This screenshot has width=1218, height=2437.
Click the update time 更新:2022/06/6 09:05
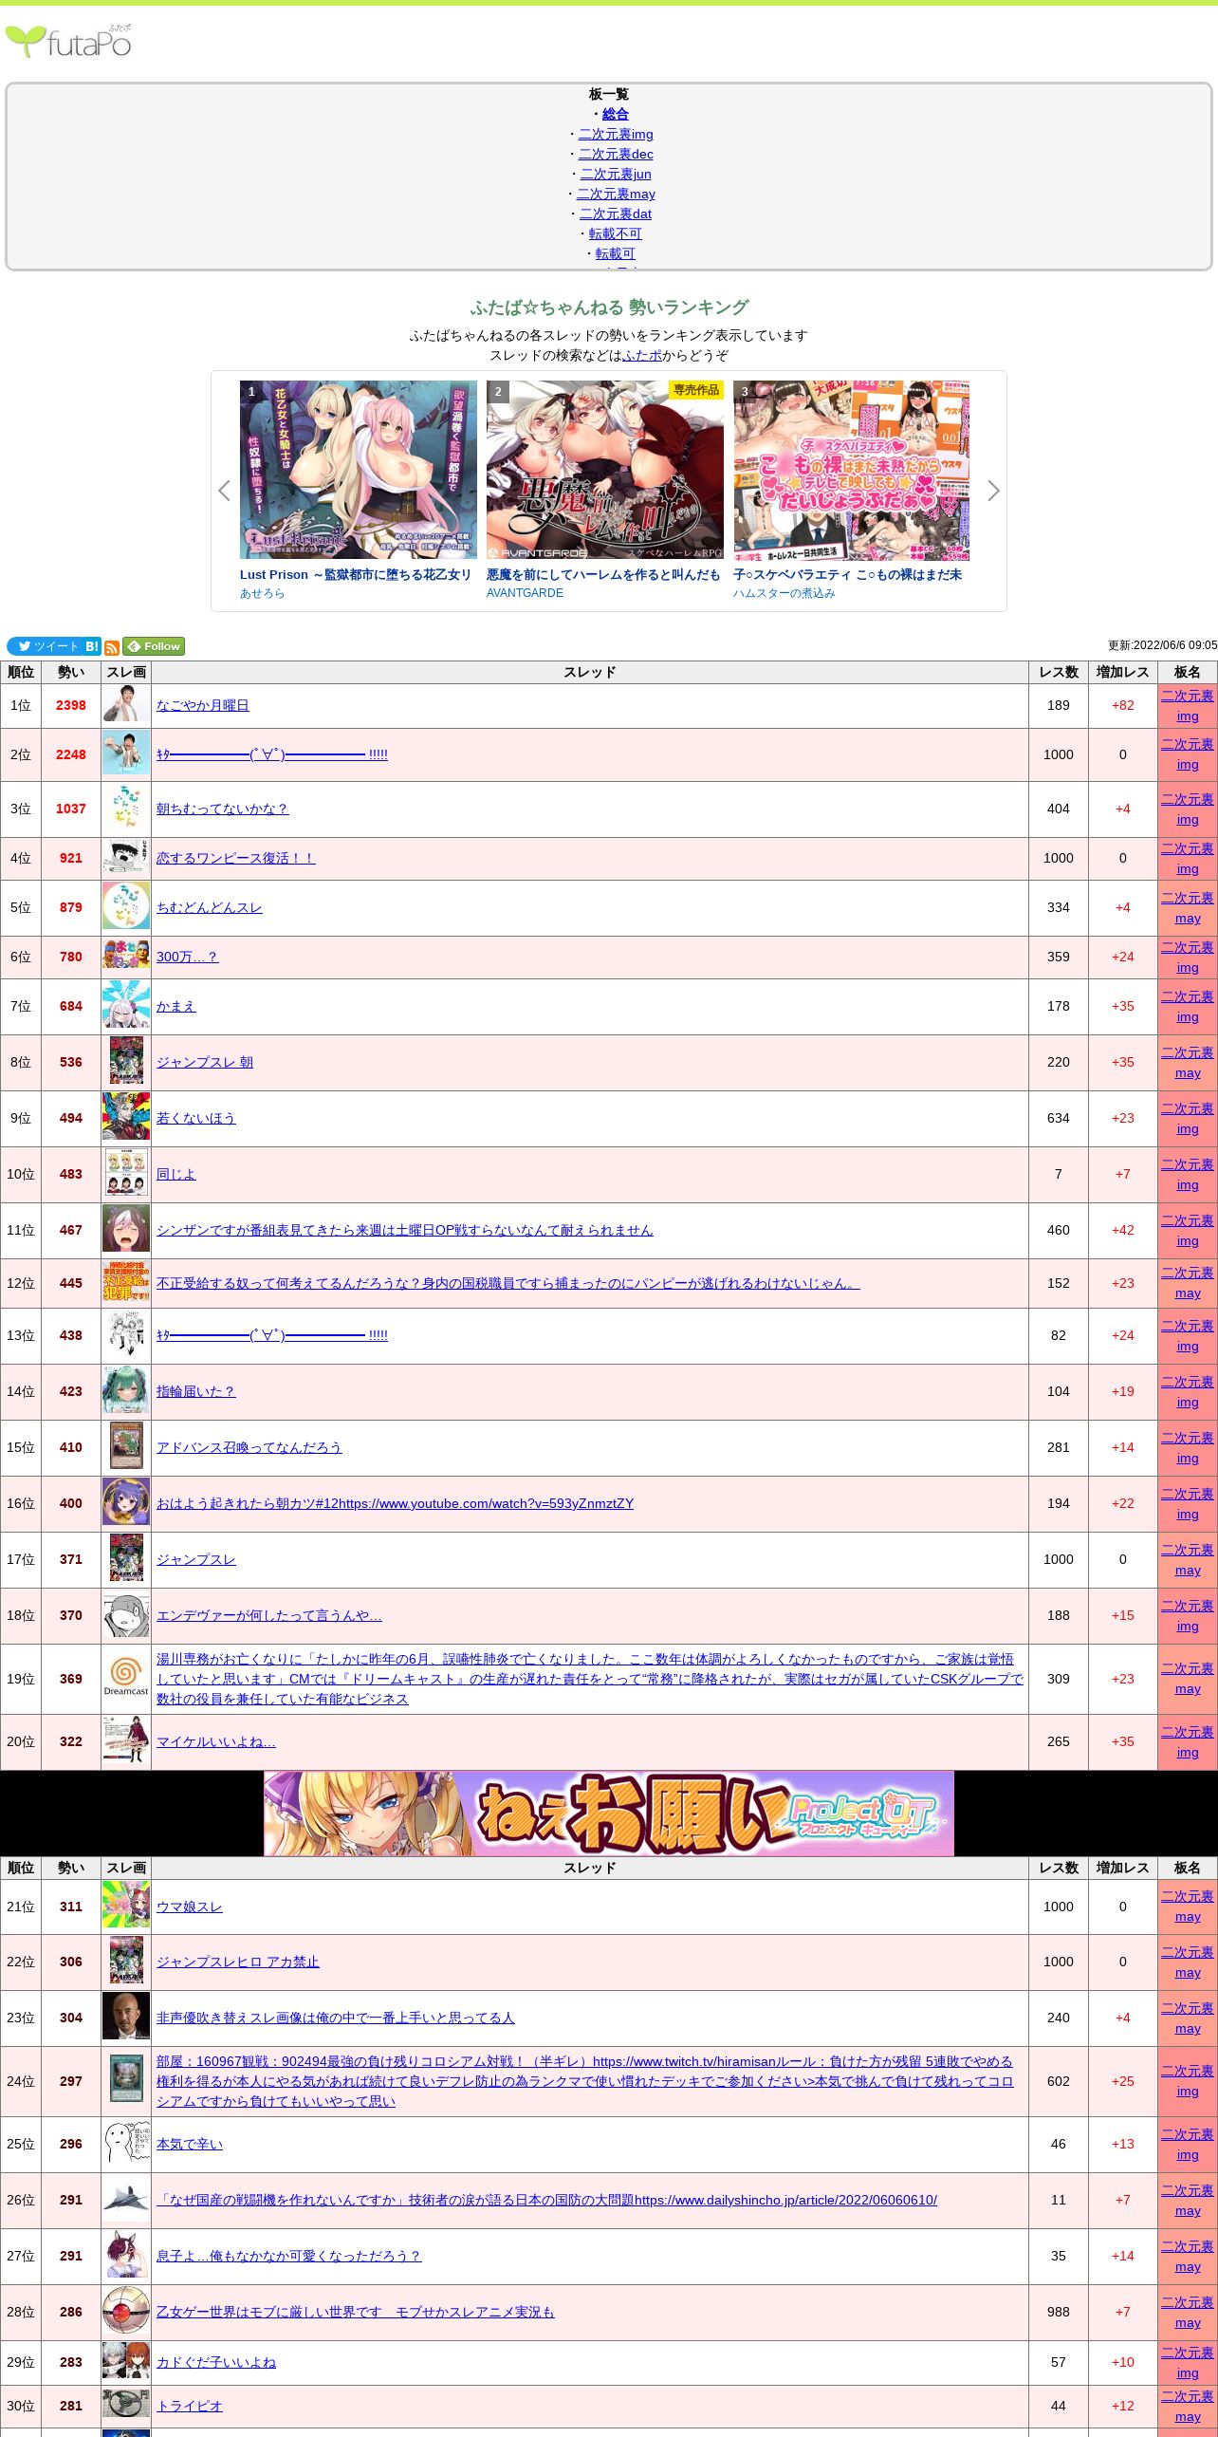[1163, 645]
